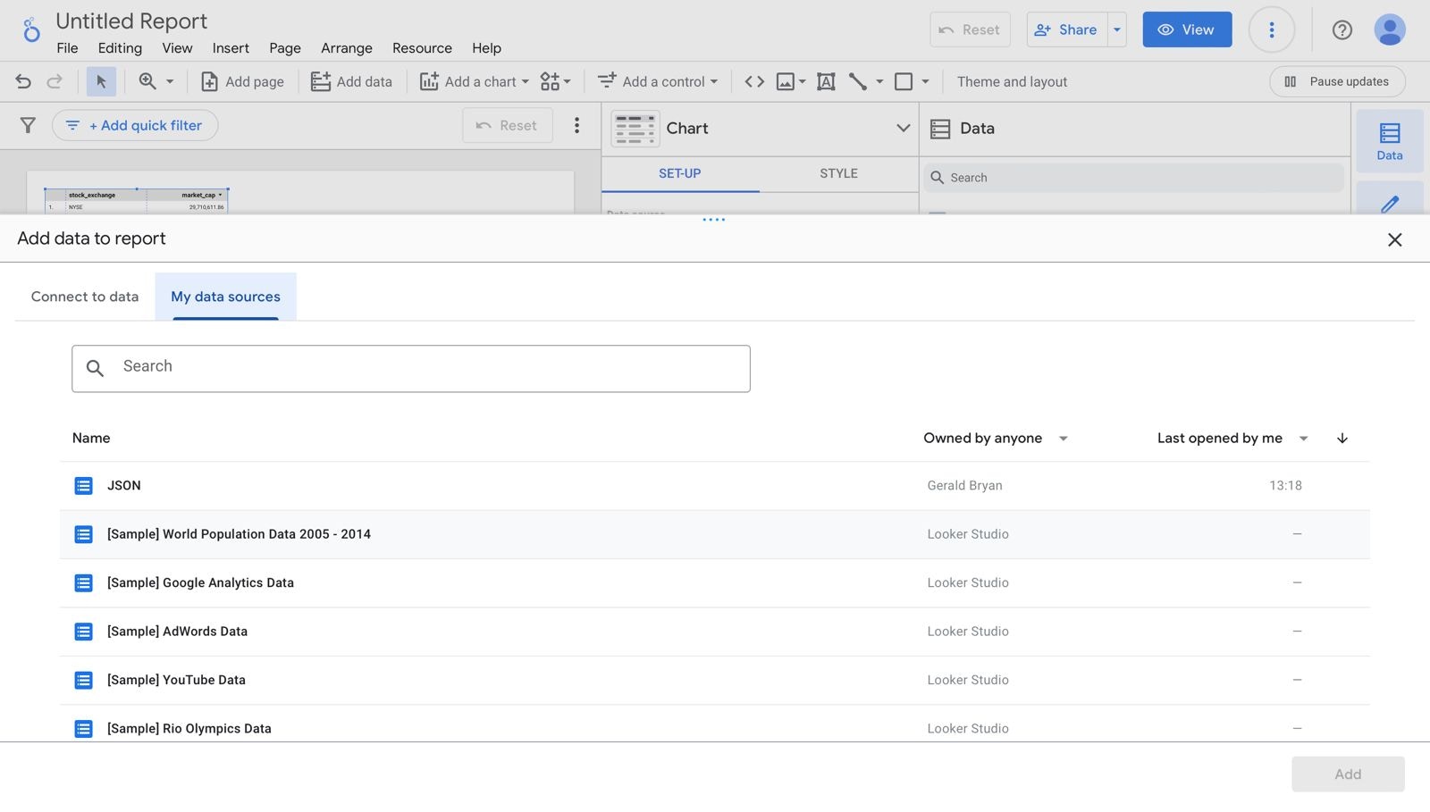Insert URL embed element
Image resolution: width=1430 pixels, height=812 pixels.
pyautogui.click(x=754, y=81)
